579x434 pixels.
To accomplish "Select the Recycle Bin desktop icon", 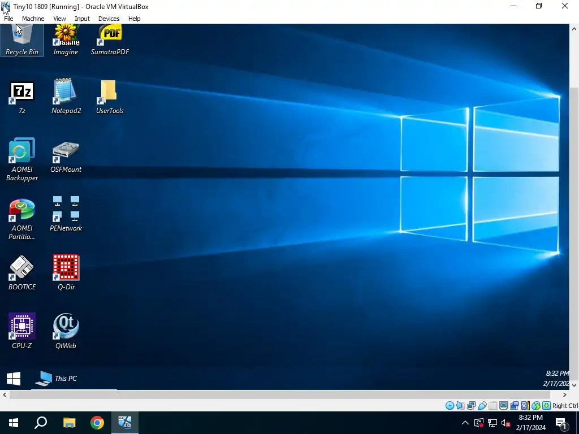I will pyautogui.click(x=22, y=40).
